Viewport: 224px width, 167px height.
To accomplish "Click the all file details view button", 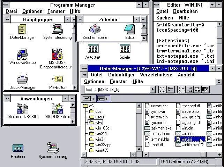I will point(171,90).
